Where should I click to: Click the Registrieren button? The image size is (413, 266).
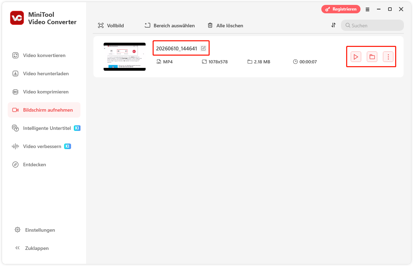click(x=341, y=9)
